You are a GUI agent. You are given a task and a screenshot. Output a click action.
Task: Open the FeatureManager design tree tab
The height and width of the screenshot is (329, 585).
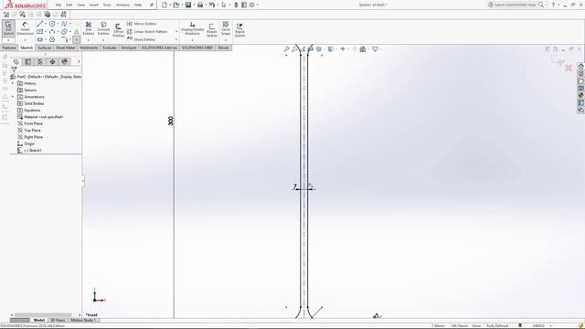tap(16, 62)
